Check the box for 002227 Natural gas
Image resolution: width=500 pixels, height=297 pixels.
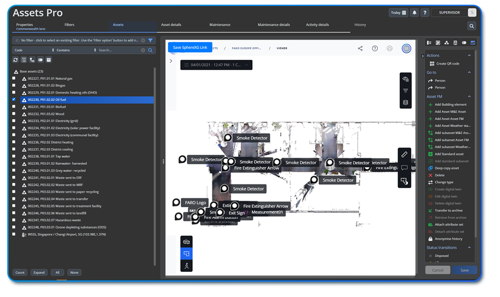click(14, 78)
